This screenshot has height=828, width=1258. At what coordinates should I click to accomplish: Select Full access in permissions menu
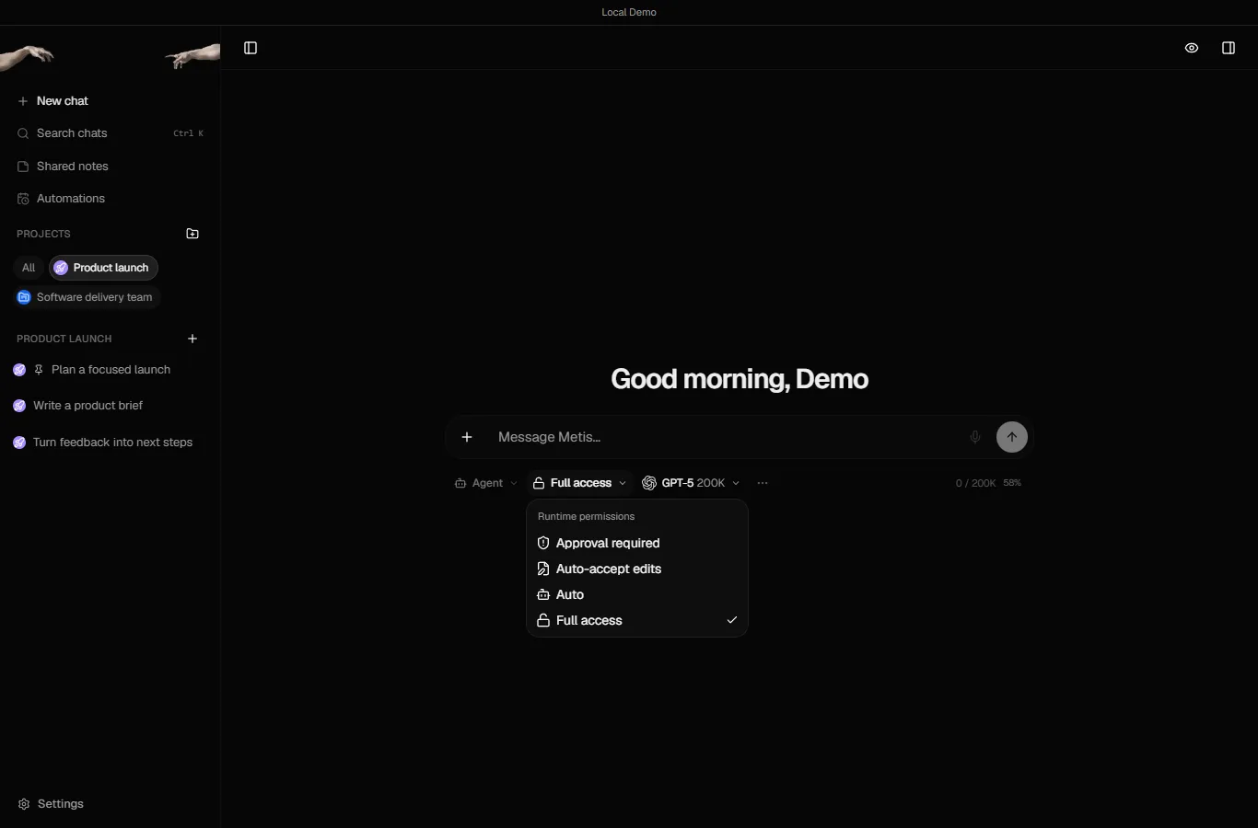pos(637,620)
